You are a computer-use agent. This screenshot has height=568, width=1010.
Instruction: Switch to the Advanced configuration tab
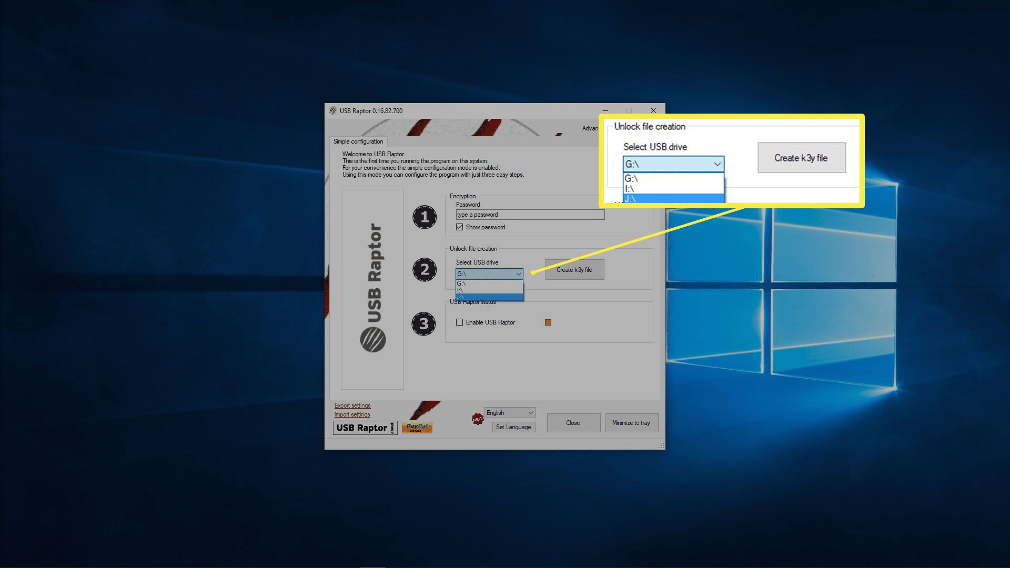(589, 128)
